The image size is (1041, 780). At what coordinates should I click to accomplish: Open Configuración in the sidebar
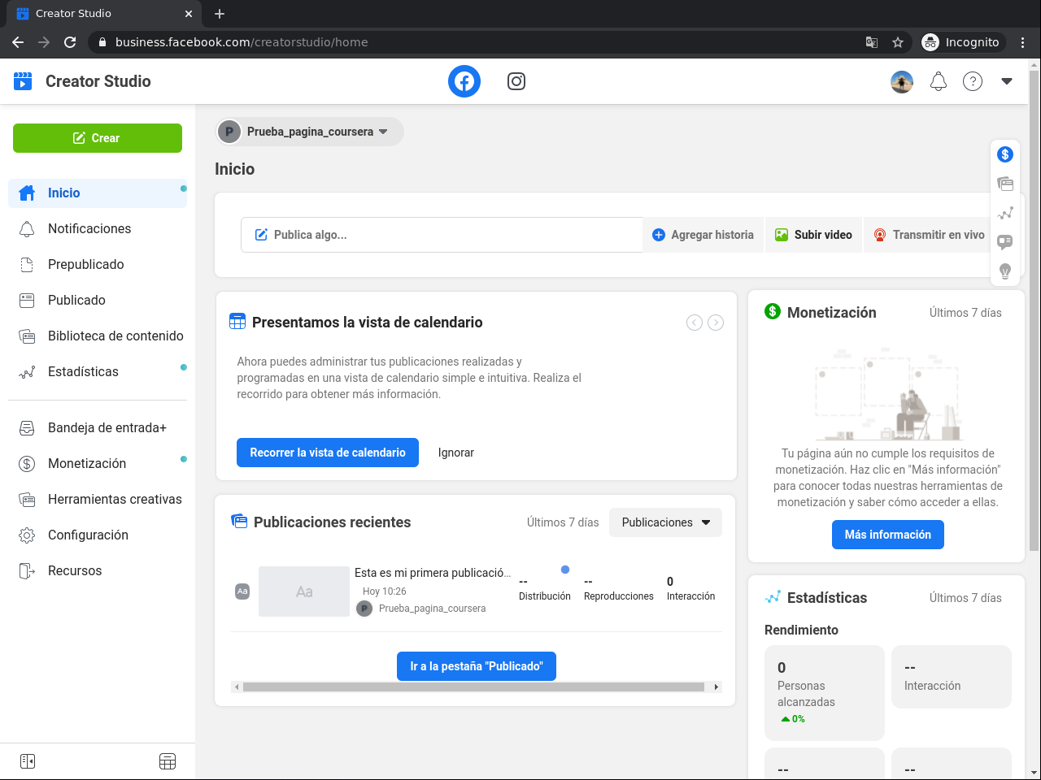[x=98, y=535]
